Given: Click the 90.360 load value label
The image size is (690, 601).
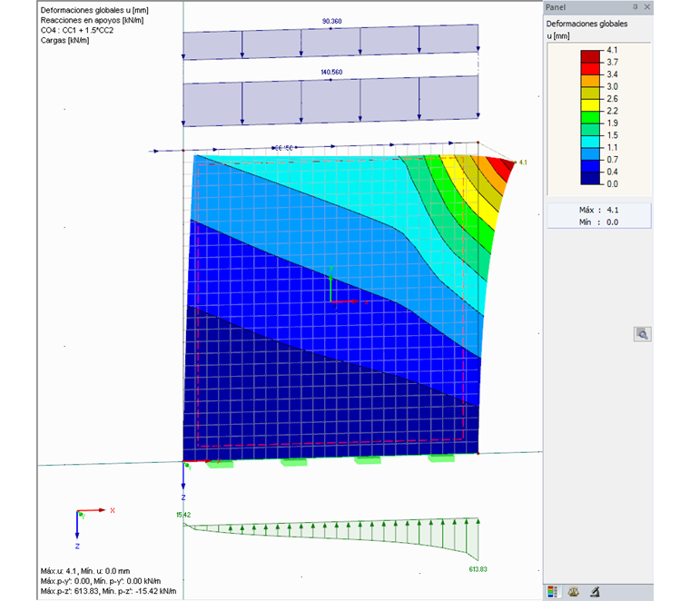Looking at the screenshot, I should (331, 21).
